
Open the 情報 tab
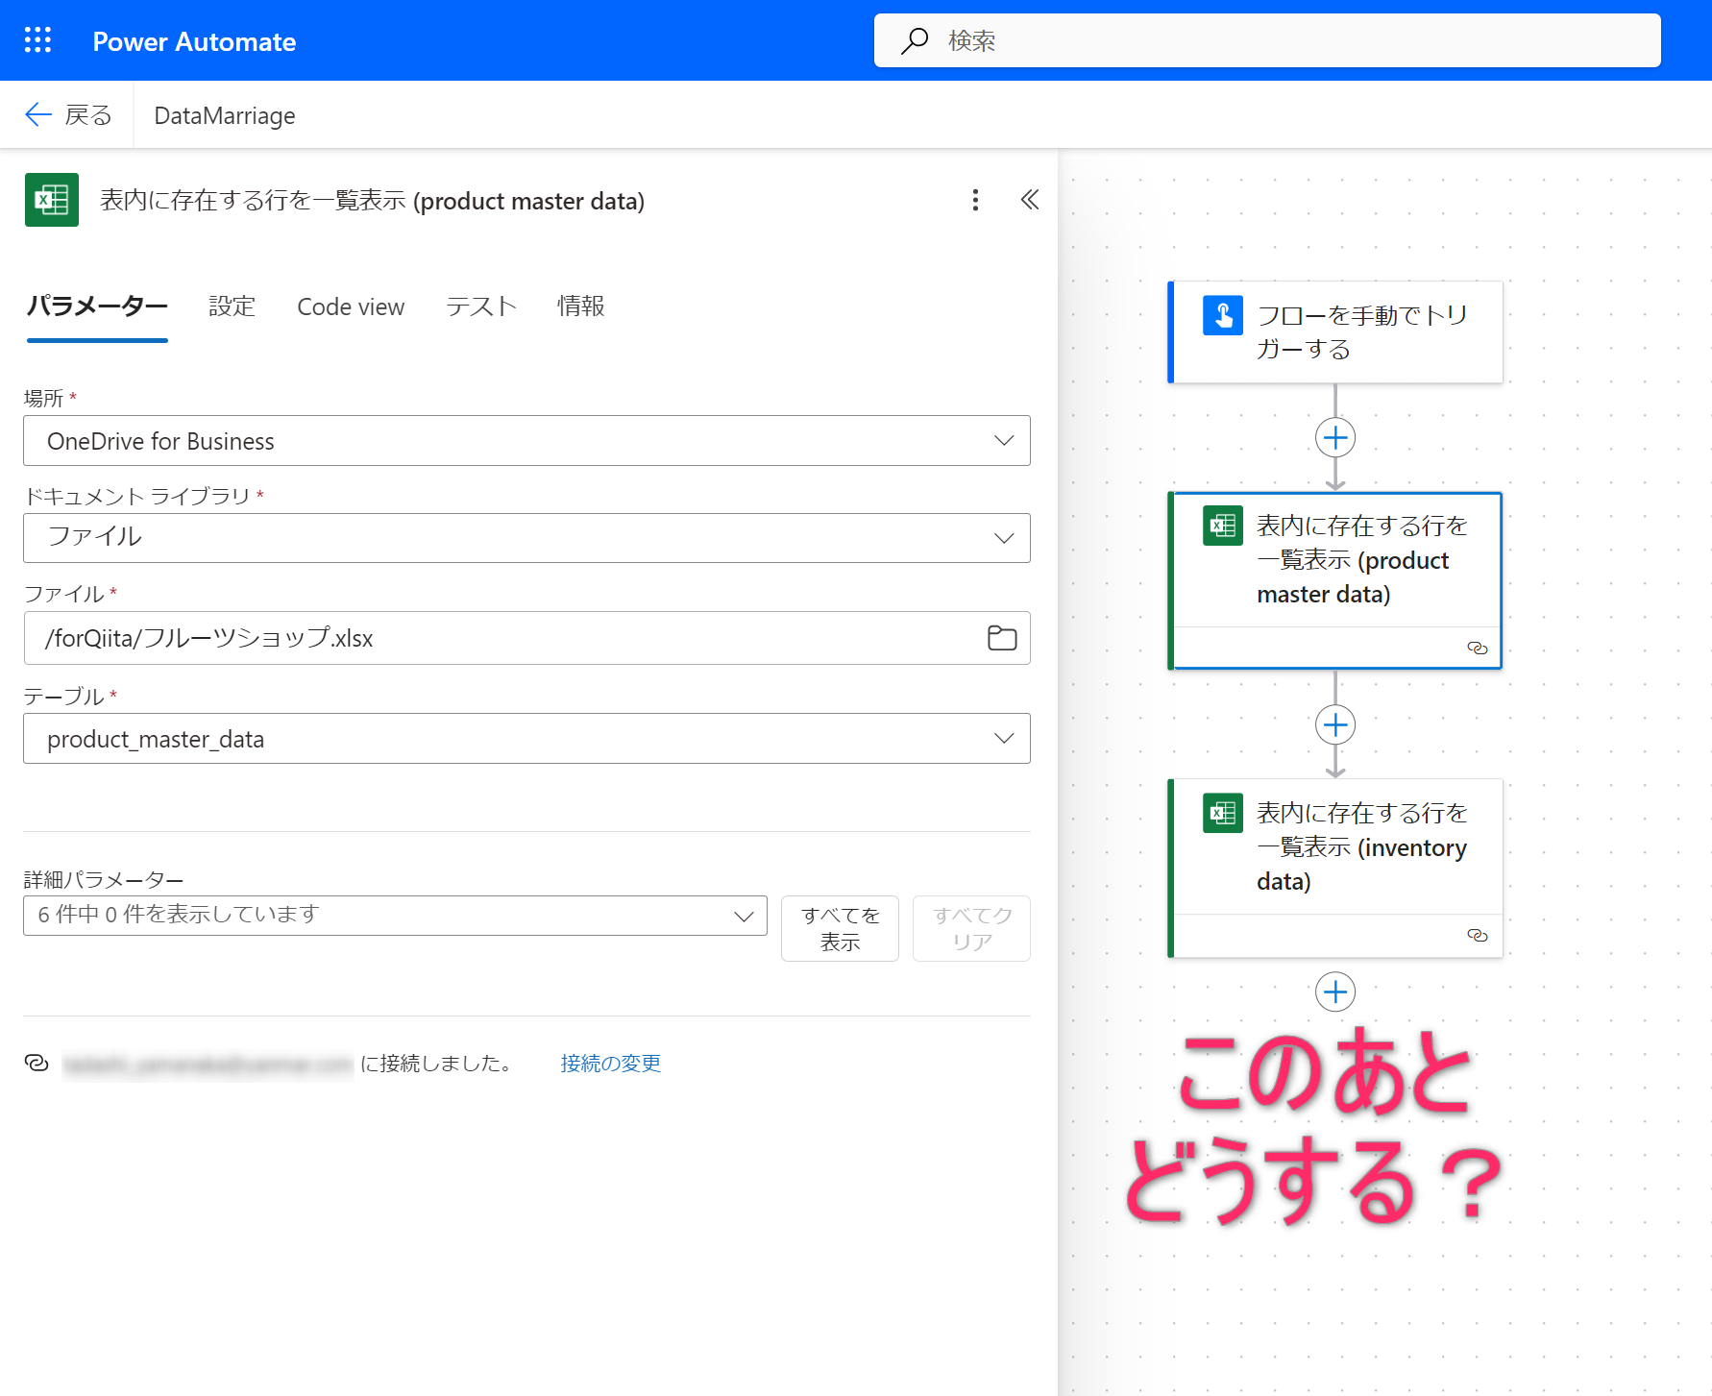click(x=581, y=306)
